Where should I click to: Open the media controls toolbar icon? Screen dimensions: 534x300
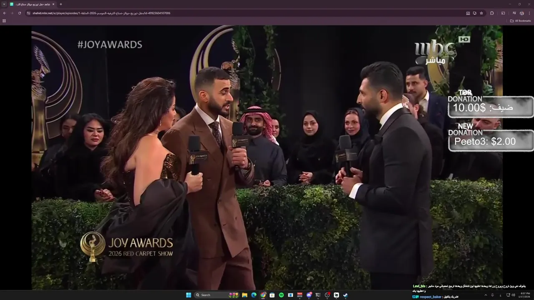[x=514, y=13]
